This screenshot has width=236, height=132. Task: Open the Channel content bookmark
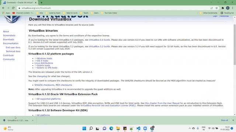click(x=23, y=13)
